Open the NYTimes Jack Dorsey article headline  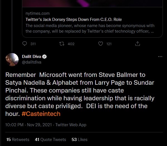click(x=73, y=20)
